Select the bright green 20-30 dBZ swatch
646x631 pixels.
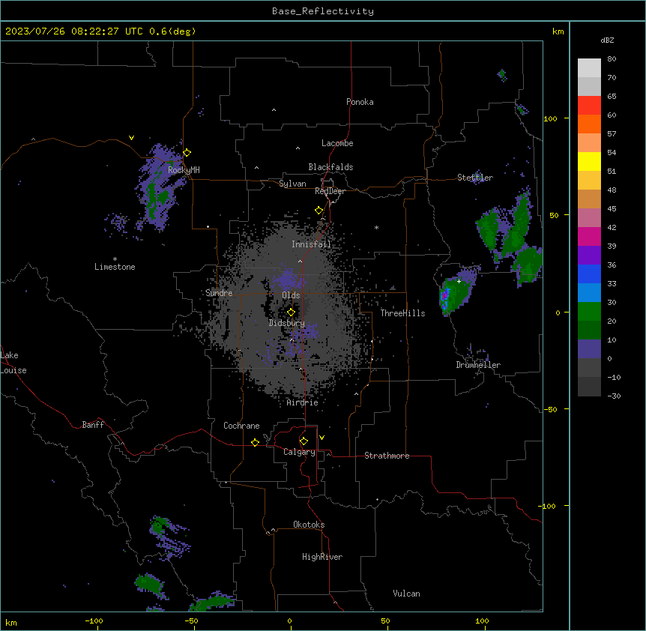point(589,312)
